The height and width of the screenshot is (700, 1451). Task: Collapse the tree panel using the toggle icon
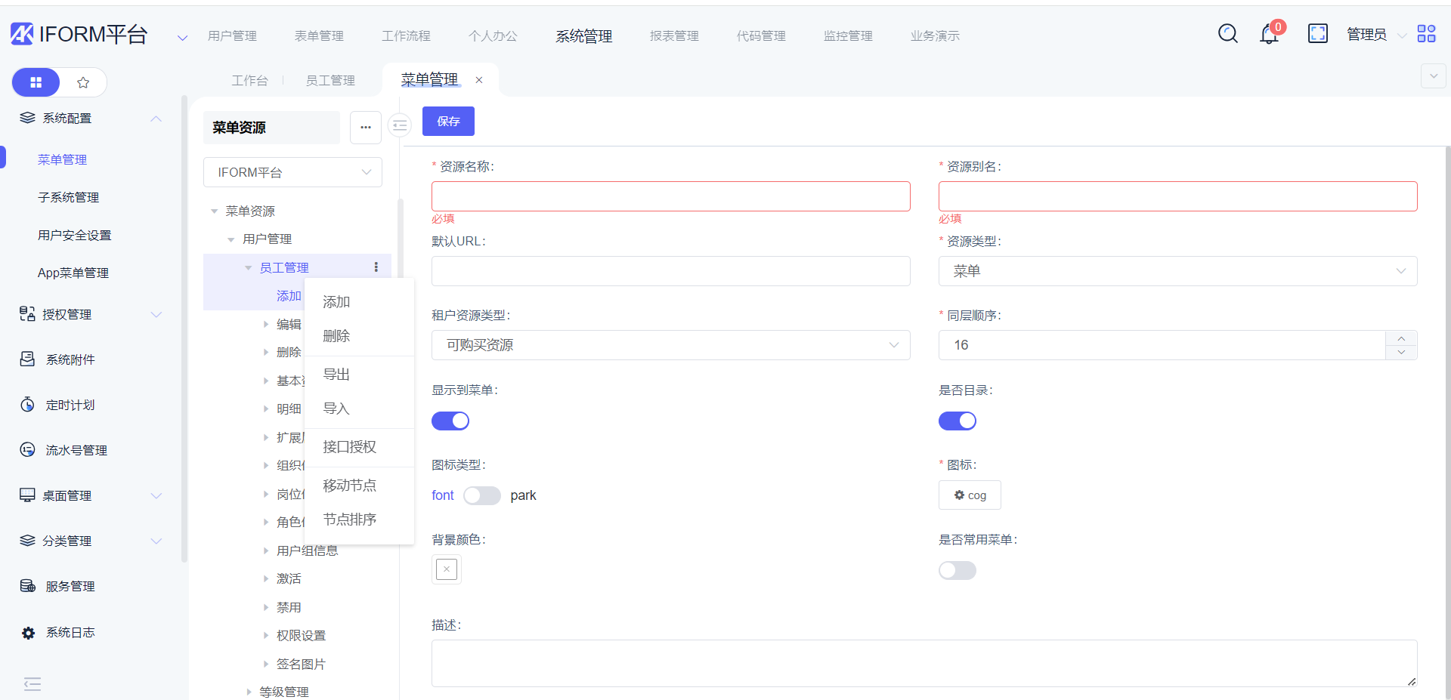click(x=400, y=125)
